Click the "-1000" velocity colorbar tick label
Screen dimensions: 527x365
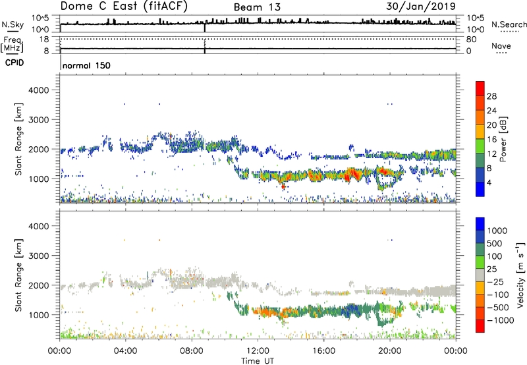coord(501,320)
